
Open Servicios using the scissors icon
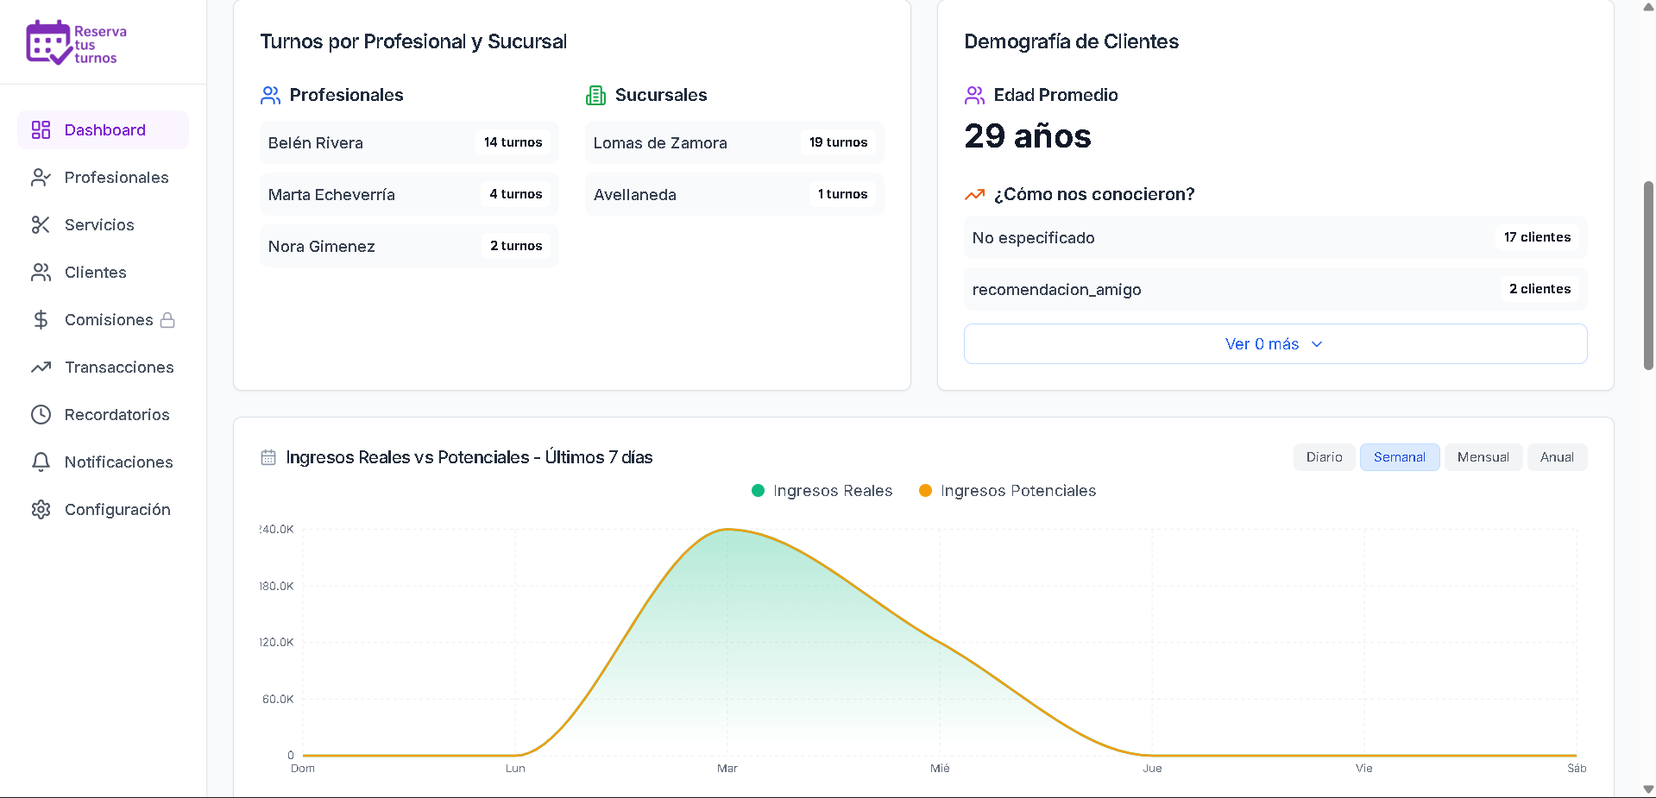tap(41, 224)
